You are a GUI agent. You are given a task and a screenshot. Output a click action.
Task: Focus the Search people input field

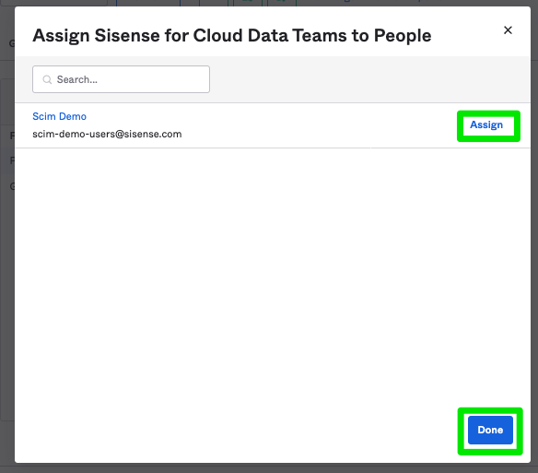point(121,79)
